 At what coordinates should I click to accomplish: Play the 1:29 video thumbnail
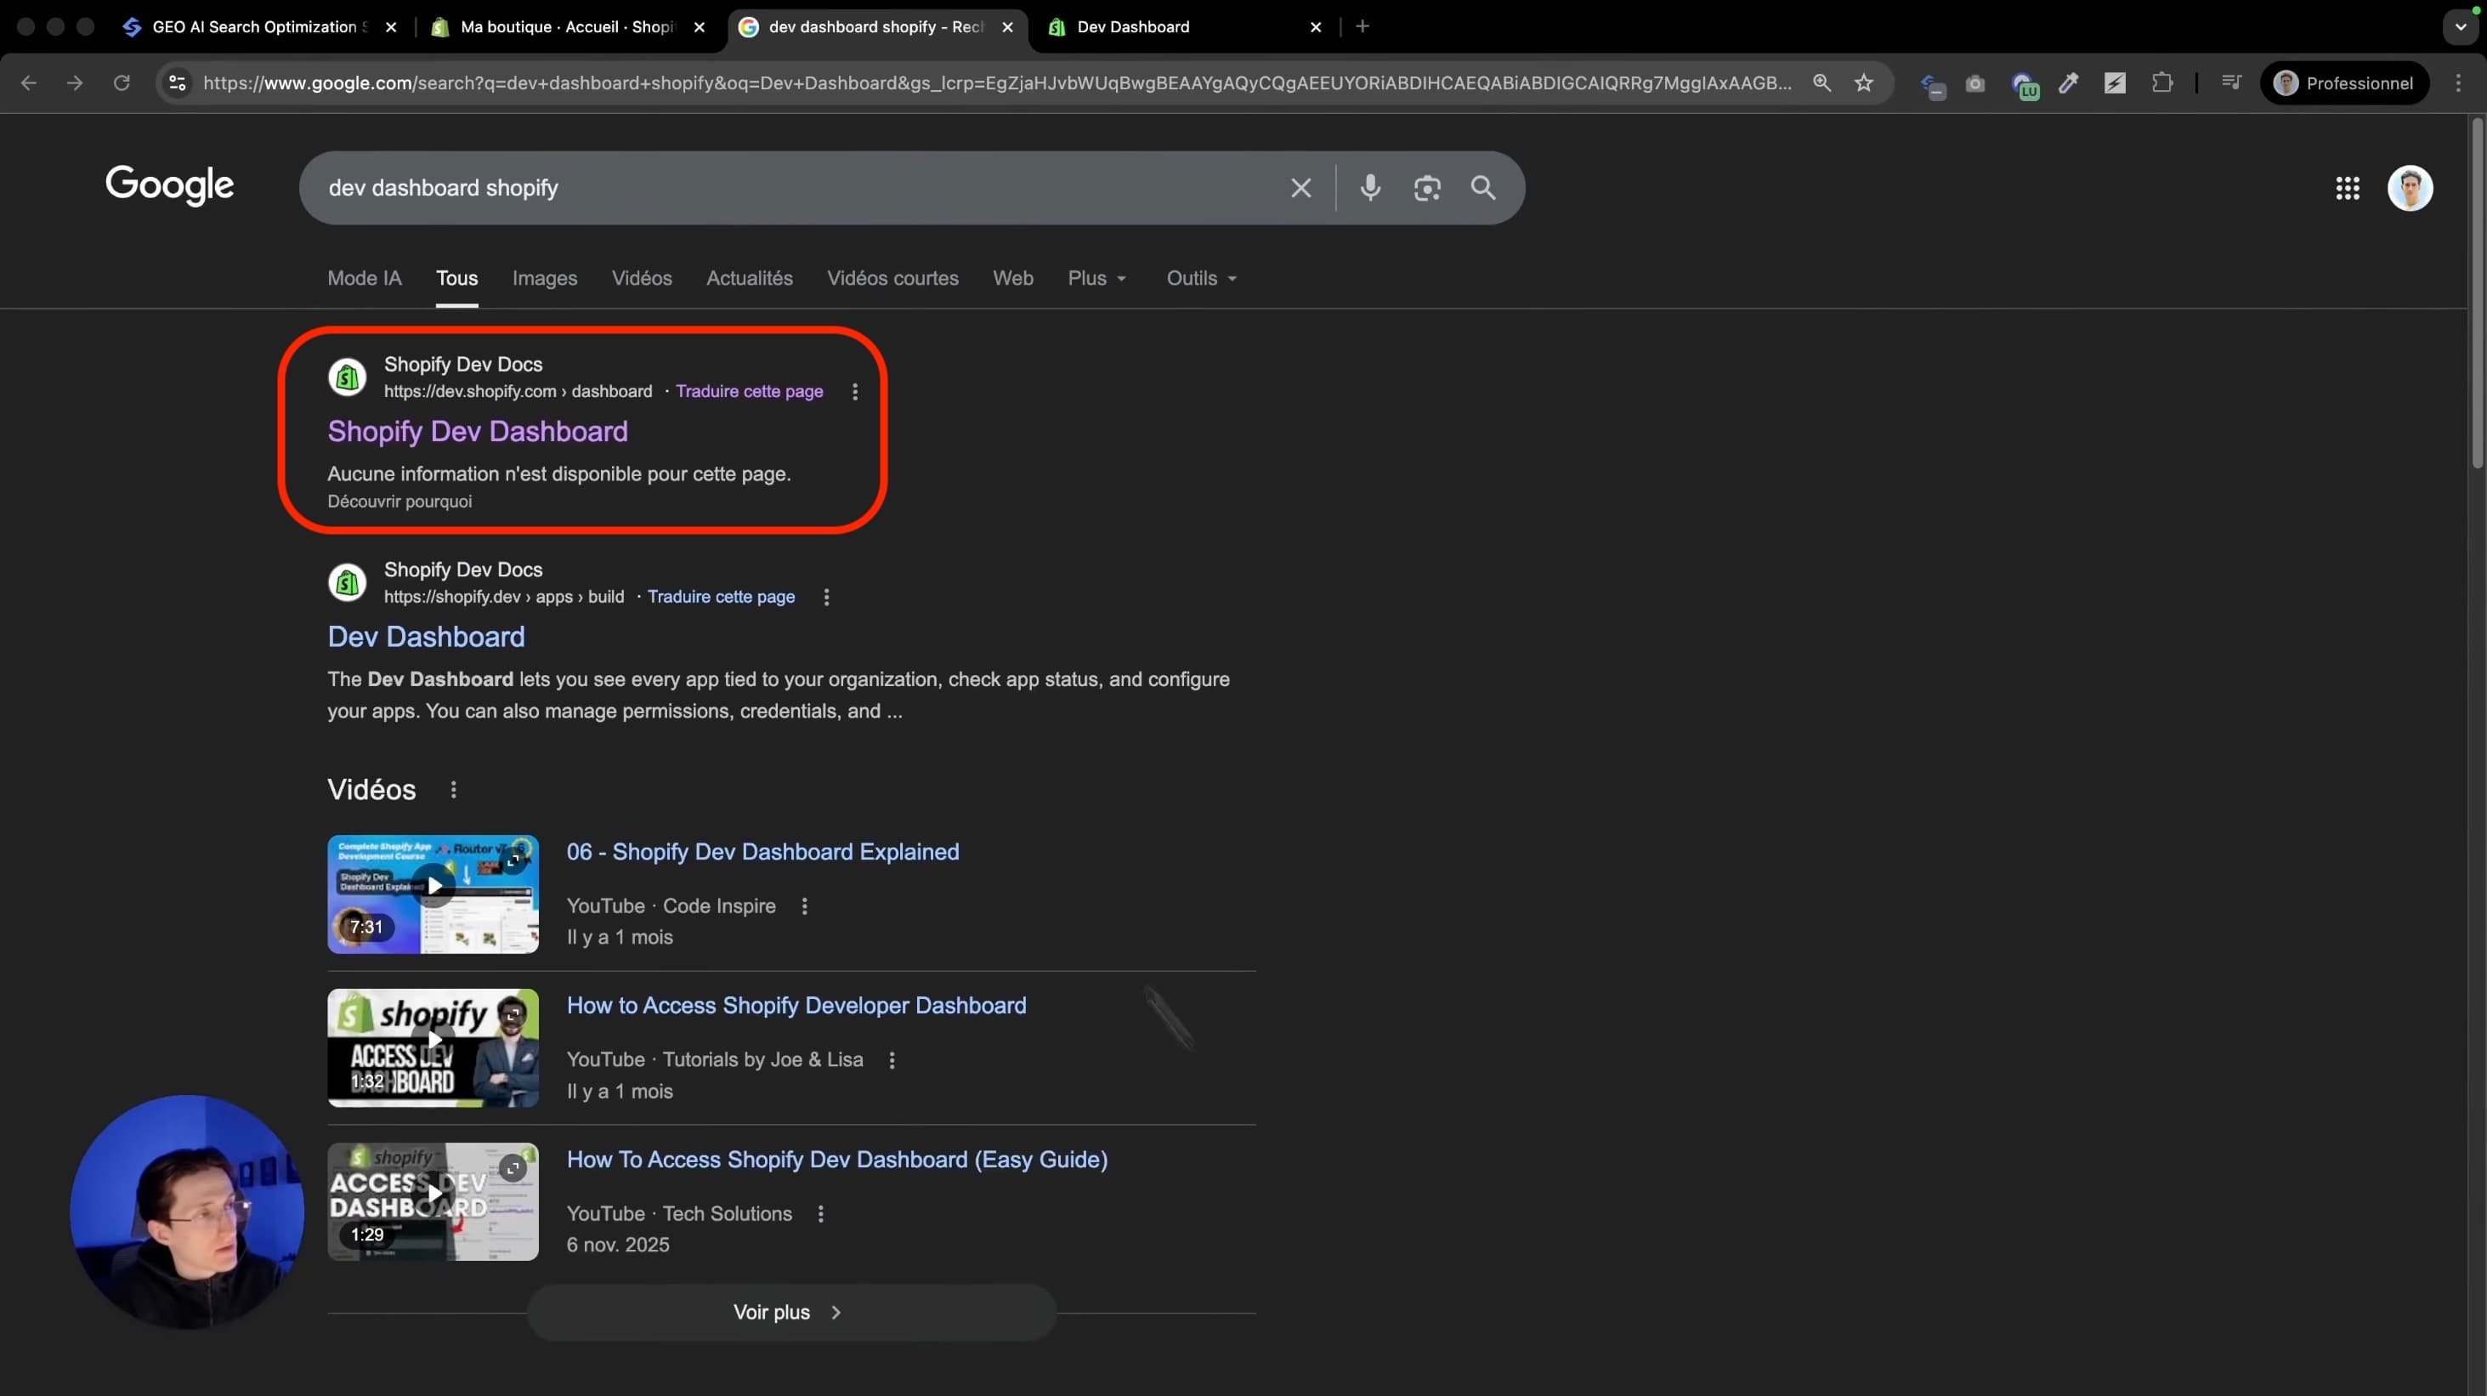[x=433, y=1203]
